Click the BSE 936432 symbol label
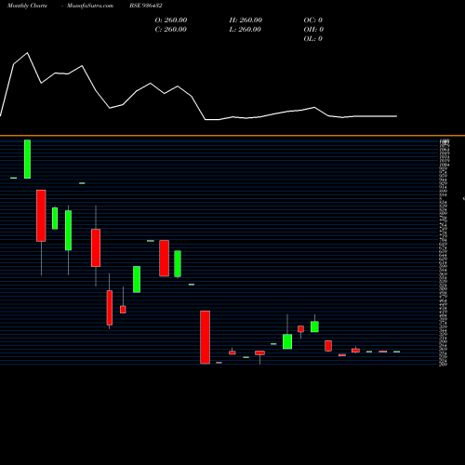Screen dimensions: 465x465 (146, 6)
